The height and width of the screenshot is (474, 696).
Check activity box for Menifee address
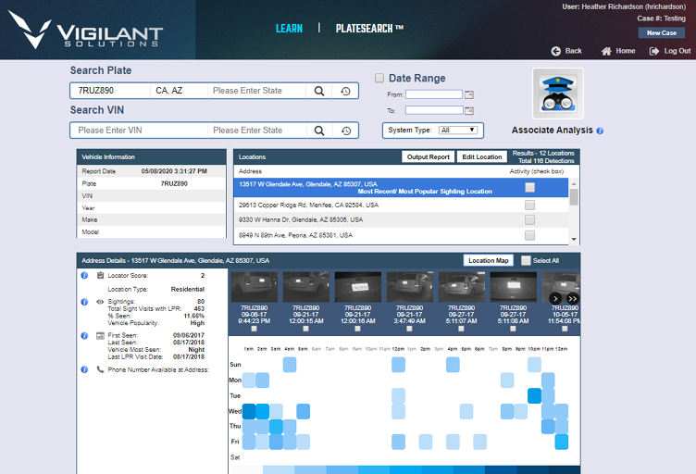coord(529,205)
